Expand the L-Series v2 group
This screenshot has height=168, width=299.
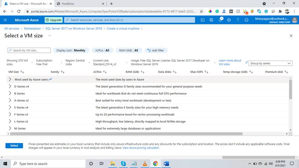10,121
